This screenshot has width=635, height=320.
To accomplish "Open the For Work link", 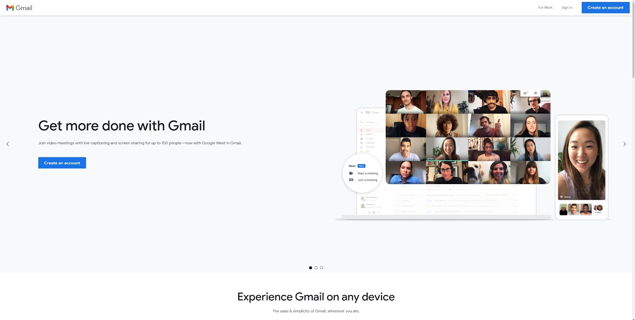I will (545, 8).
